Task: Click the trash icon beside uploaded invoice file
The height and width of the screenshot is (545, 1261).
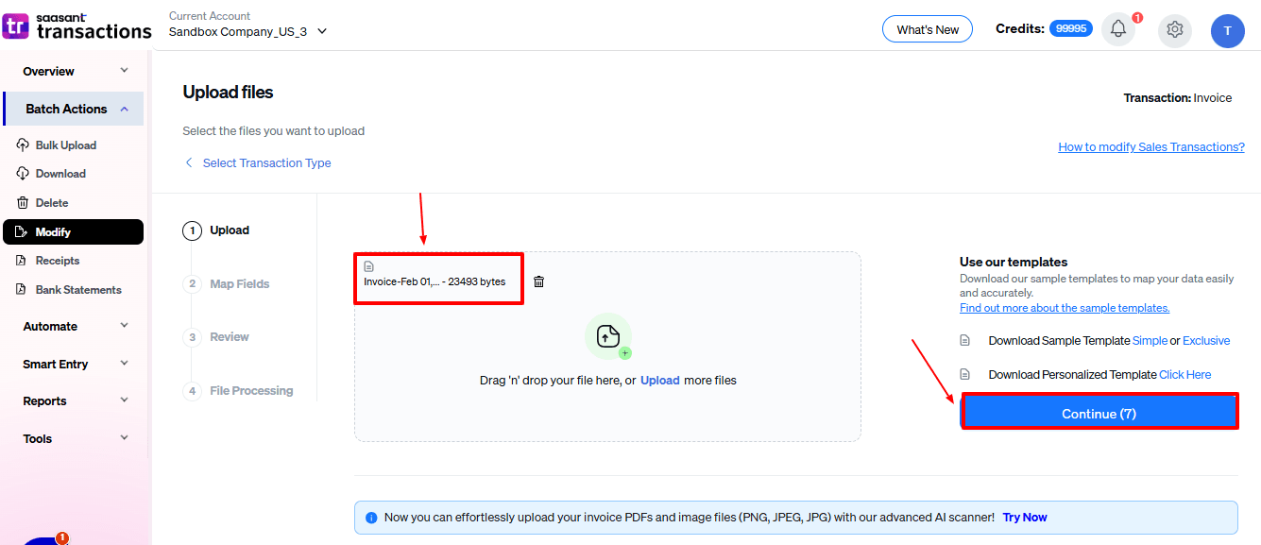Action: pyautogui.click(x=538, y=281)
